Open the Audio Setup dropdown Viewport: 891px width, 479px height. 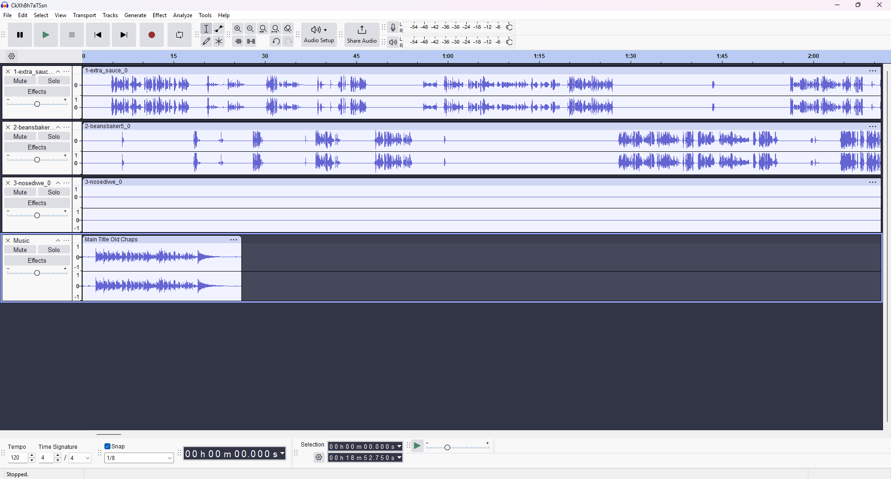pos(319,35)
